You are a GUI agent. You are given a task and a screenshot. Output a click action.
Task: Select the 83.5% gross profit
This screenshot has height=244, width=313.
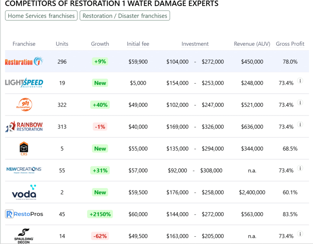tap(290, 214)
